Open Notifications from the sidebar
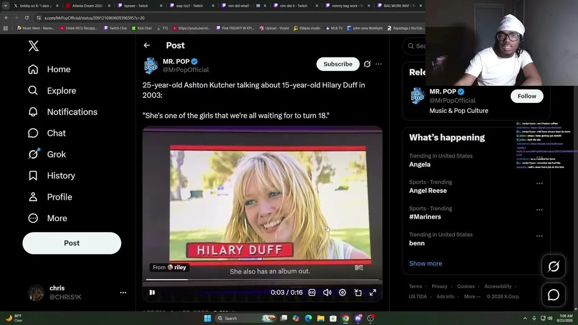The width and height of the screenshot is (578, 325). [62, 111]
